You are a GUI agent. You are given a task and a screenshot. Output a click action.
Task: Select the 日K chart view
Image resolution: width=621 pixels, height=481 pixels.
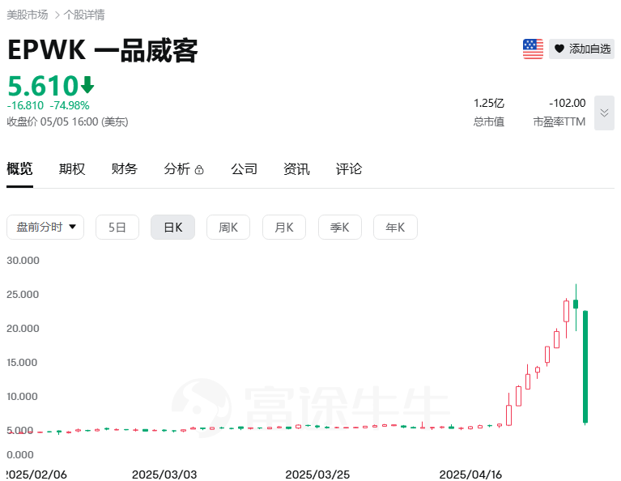click(172, 227)
